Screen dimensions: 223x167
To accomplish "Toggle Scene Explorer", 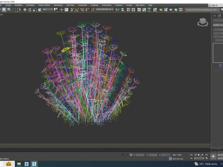I will point(128,10).
